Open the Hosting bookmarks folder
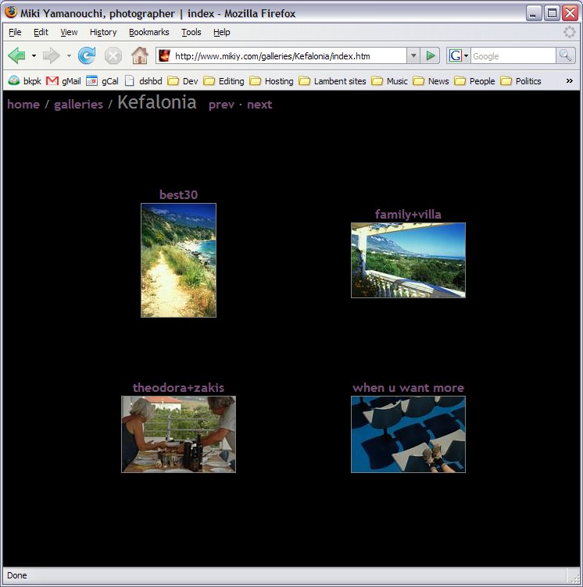Viewport: 583px width, 587px height. (x=271, y=81)
